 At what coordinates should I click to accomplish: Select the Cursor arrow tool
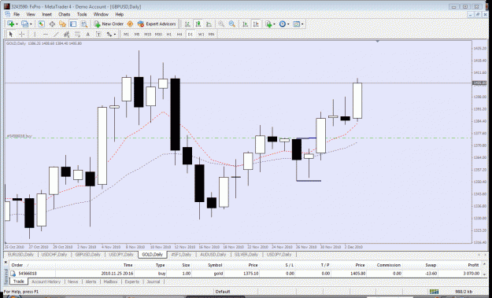tap(11, 34)
